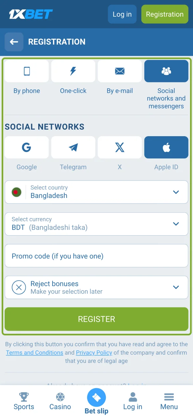The width and height of the screenshot is (193, 418).
Task: Click the Promo code input field
Action: coord(97,256)
